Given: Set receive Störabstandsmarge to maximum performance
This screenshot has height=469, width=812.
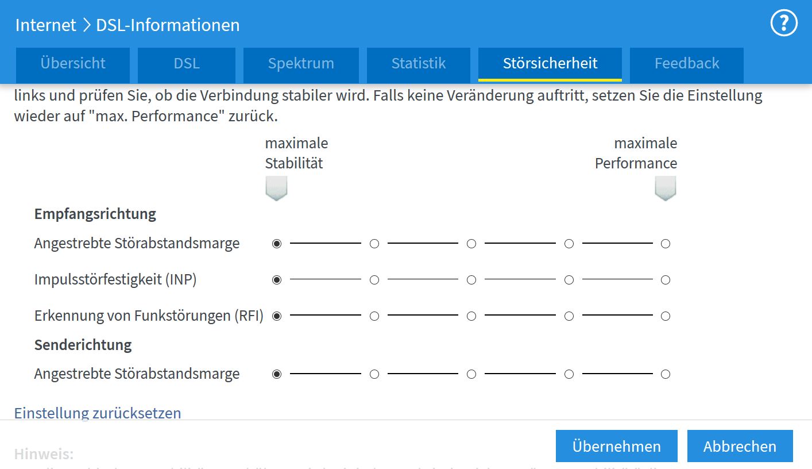Looking at the screenshot, I should pos(666,244).
